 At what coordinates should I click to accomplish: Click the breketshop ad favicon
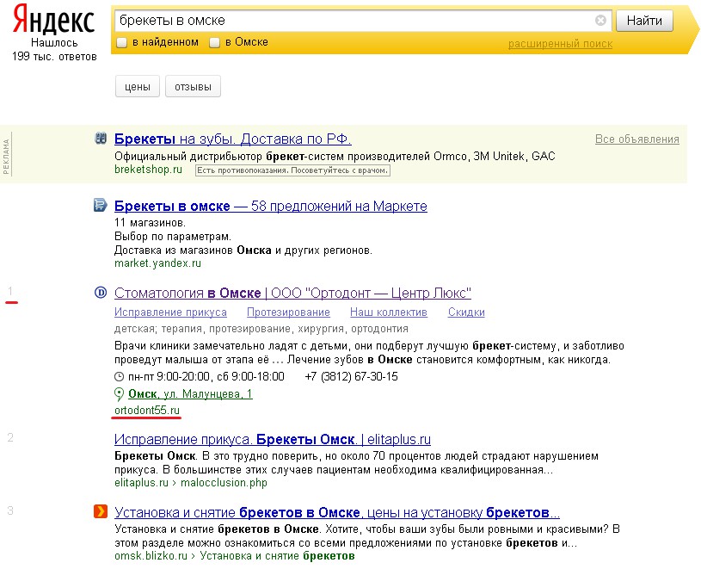coord(101,139)
